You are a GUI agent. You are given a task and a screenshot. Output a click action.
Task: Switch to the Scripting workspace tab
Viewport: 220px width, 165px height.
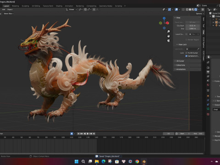pos(118,6)
